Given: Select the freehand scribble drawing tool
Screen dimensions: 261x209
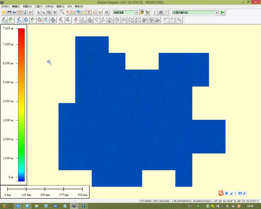Looking at the screenshot, I should [x=26, y=20].
